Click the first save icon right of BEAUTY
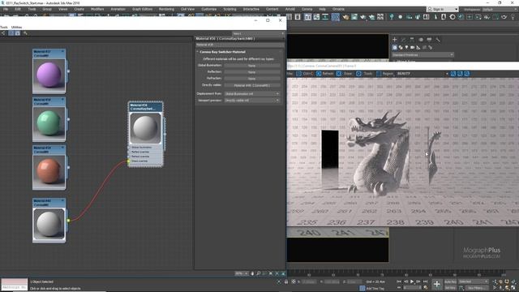This screenshot has width=519, height=292. point(453,74)
